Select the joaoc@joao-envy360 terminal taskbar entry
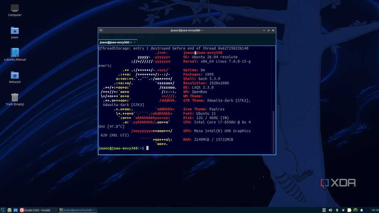 [x=78, y=210]
